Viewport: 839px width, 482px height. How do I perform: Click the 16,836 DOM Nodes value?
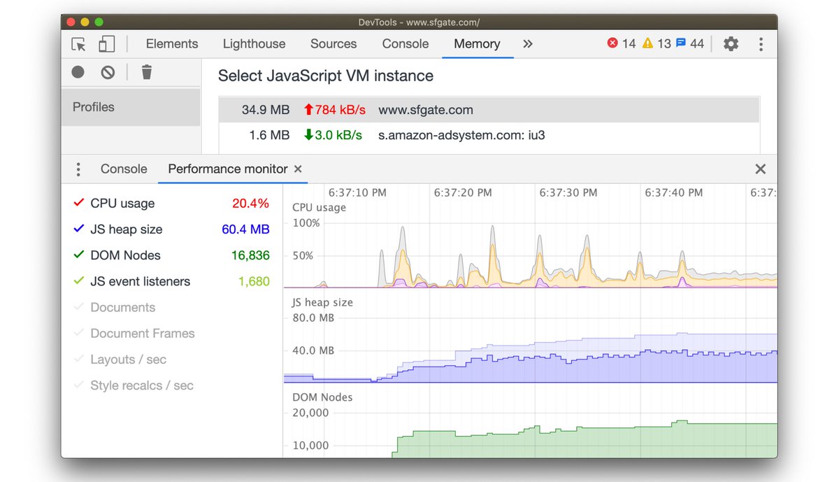pos(250,255)
